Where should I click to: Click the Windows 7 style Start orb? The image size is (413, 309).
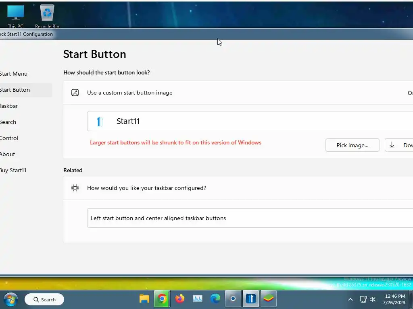pyautogui.click(x=11, y=299)
